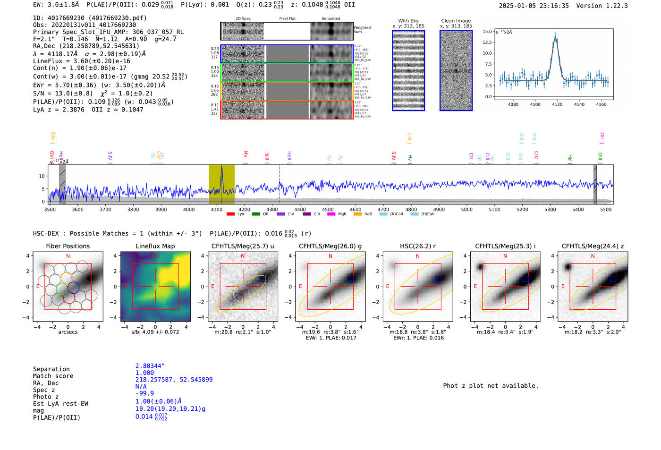This screenshot has width=661, height=450.
Task: Click the Version 1.22.3 label
Action: point(602,6)
